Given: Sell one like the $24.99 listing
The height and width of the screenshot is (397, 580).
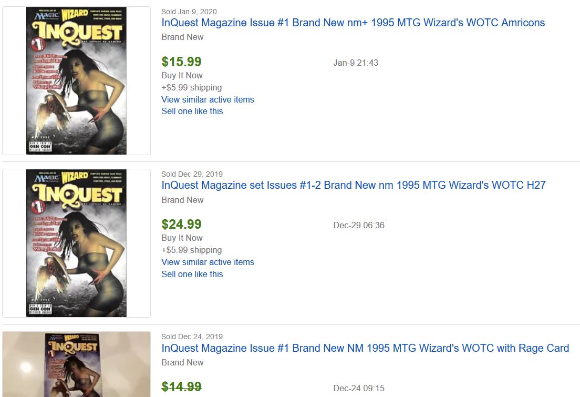Looking at the screenshot, I should (x=192, y=274).
